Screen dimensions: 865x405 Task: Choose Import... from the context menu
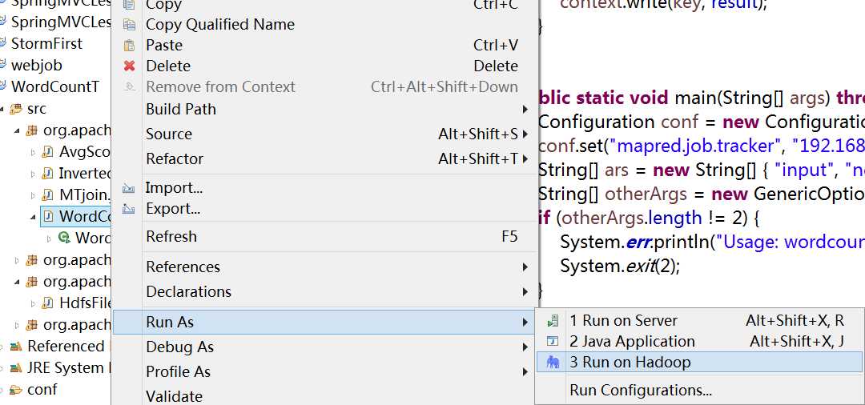coord(324,188)
